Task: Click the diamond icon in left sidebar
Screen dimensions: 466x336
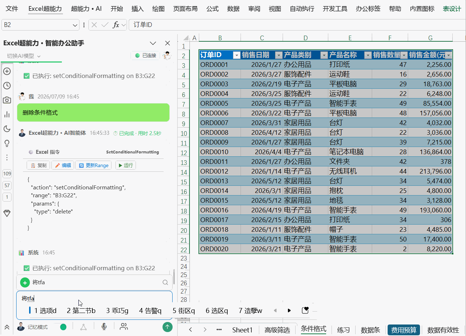Action: [x=7, y=213]
